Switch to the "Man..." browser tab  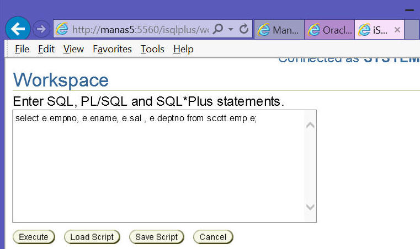[279, 30]
